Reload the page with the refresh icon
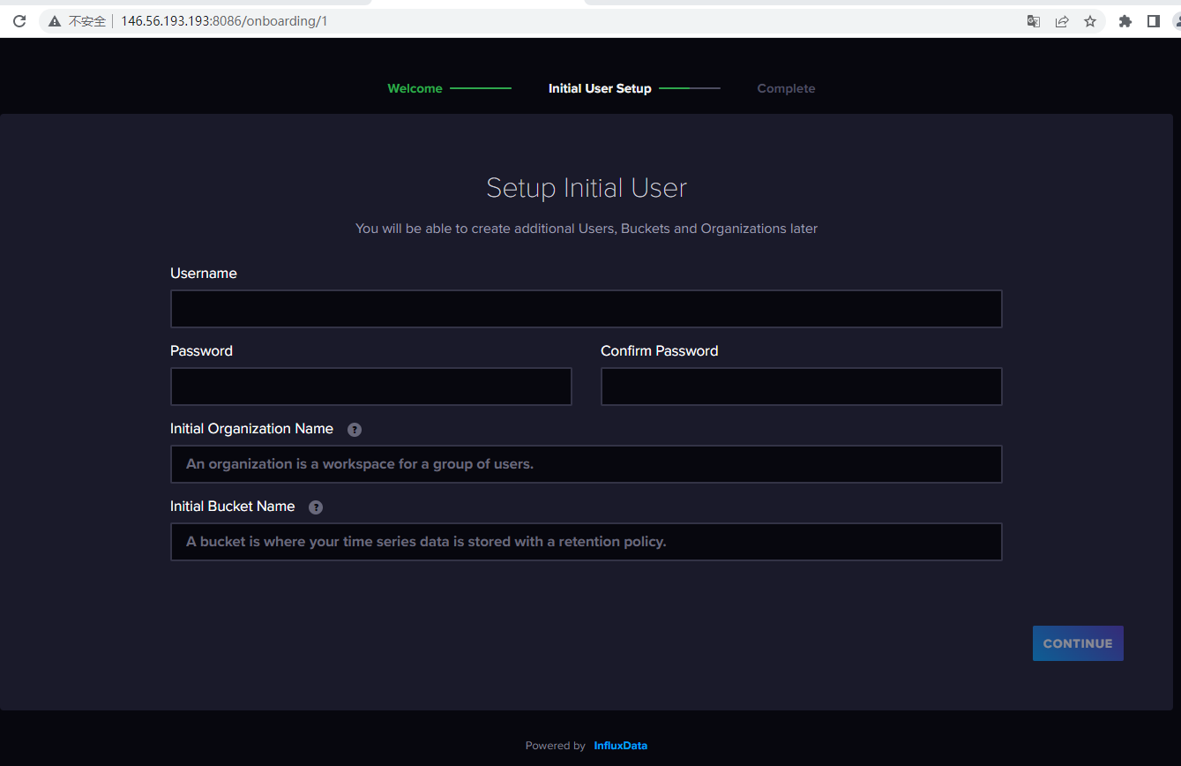The width and height of the screenshot is (1181, 766). coord(19,21)
